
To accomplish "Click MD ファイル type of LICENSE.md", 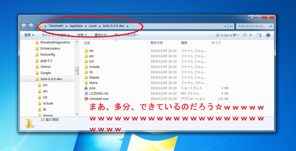I will click(190, 93).
